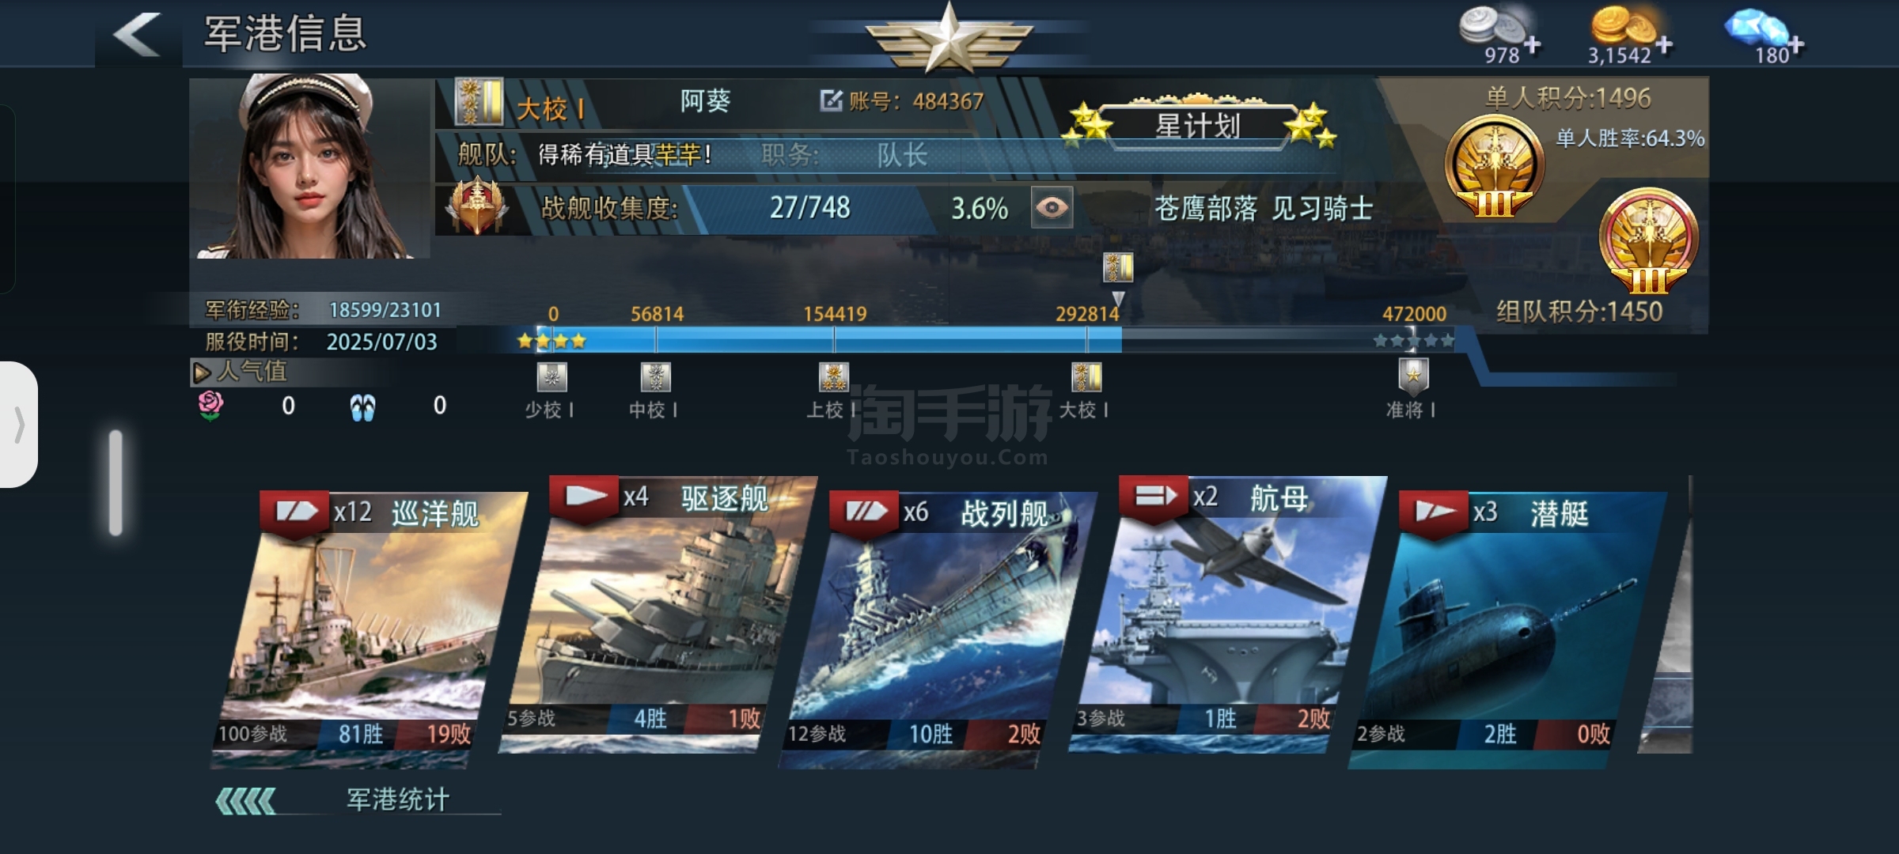Open the 星计划 star plan button
Screen dimensions: 1899x854
[x=1198, y=126]
